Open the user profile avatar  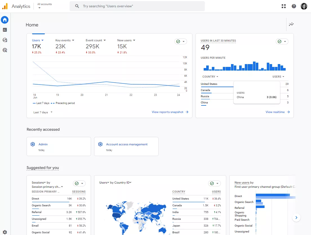[304, 6]
